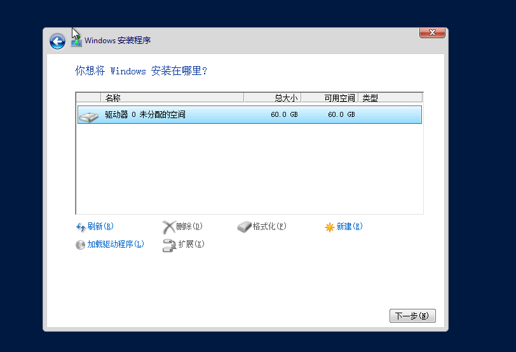The width and height of the screenshot is (516, 352).
Task: Sort by the 类型 column header
Action: (390, 98)
